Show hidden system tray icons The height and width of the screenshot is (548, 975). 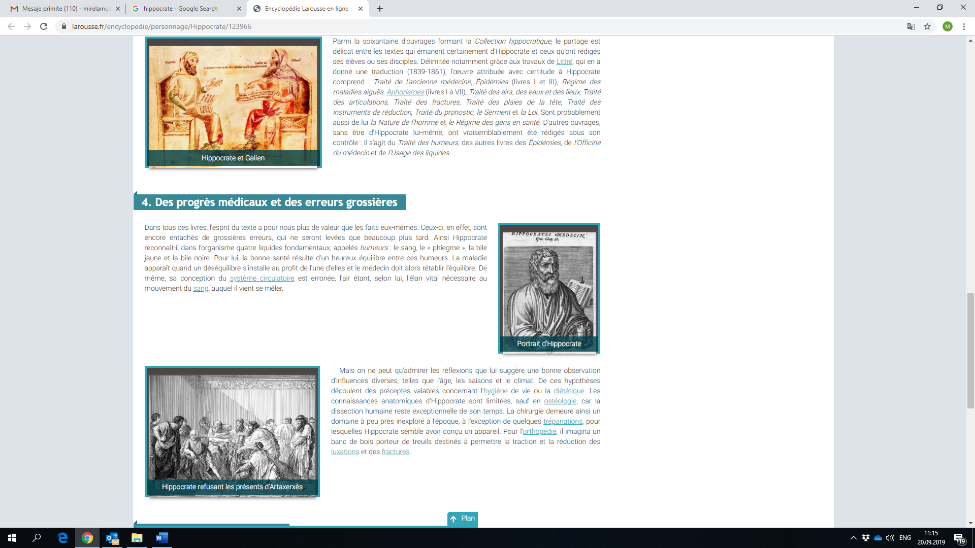coord(853,538)
